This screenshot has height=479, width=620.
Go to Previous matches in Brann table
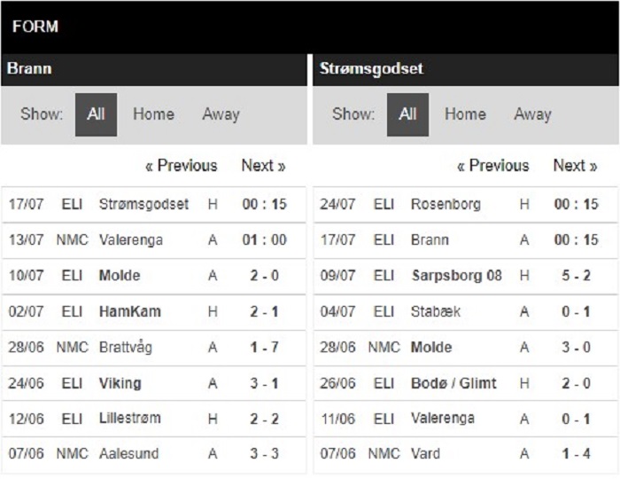182,166
